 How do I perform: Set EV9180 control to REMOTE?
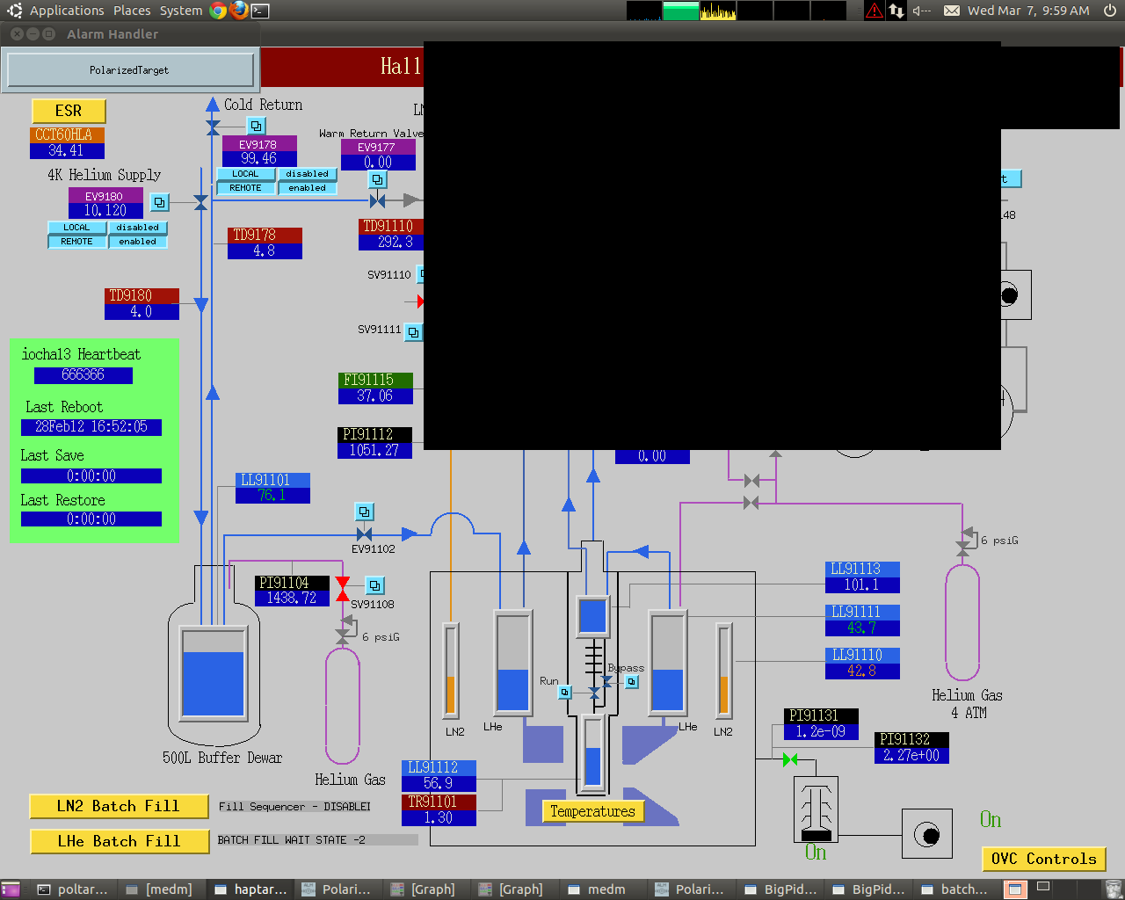pos(76,242)
